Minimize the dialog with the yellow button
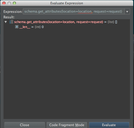The width and height of the screenshot is (134, 128). pos(9,3)
